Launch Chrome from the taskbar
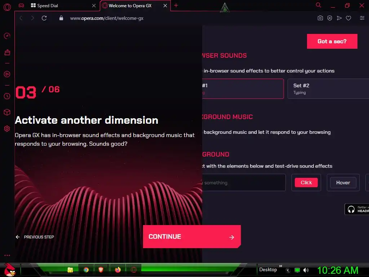 click(86, 270)
